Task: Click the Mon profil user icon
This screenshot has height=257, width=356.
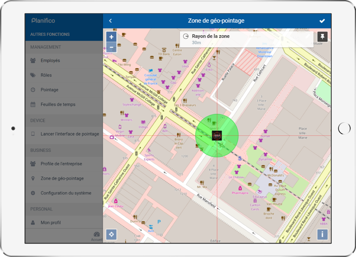Action: point(33,223)
